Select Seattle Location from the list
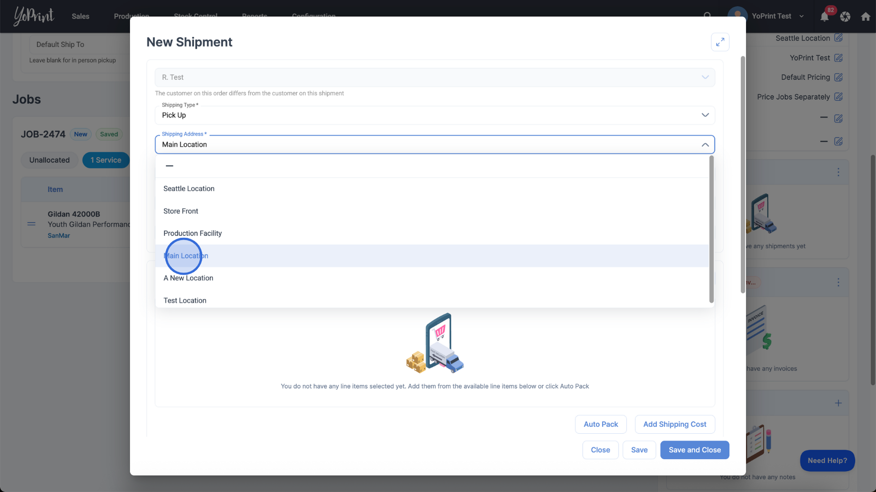 pyautogui.click(x=189, y=189)
